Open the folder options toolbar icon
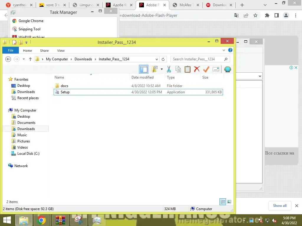 [155, 69]
